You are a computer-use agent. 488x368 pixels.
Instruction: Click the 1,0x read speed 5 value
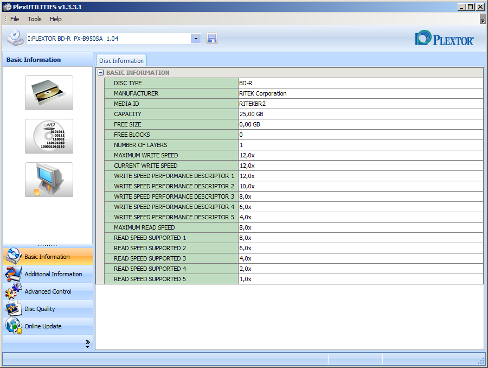[x=361, y=279]
